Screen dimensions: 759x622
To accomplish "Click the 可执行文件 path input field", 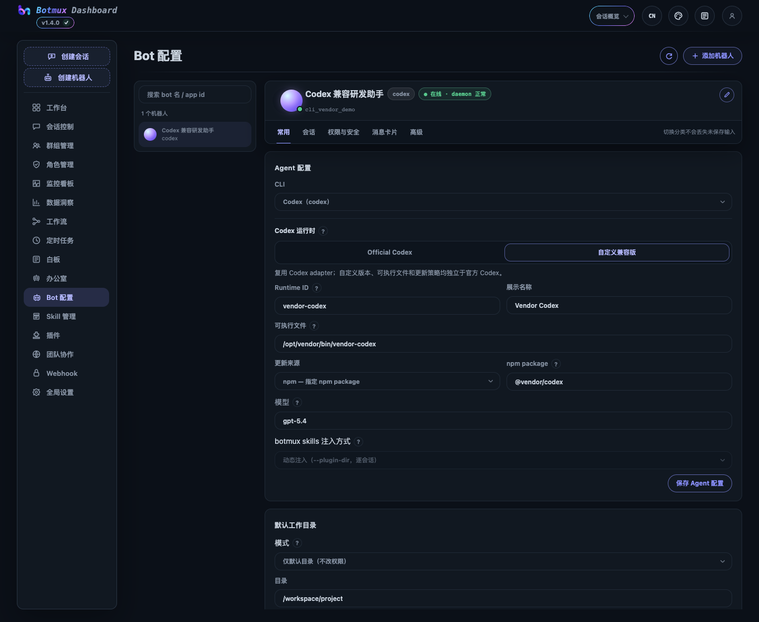I will pyautogui.click(x=503, y=344).
